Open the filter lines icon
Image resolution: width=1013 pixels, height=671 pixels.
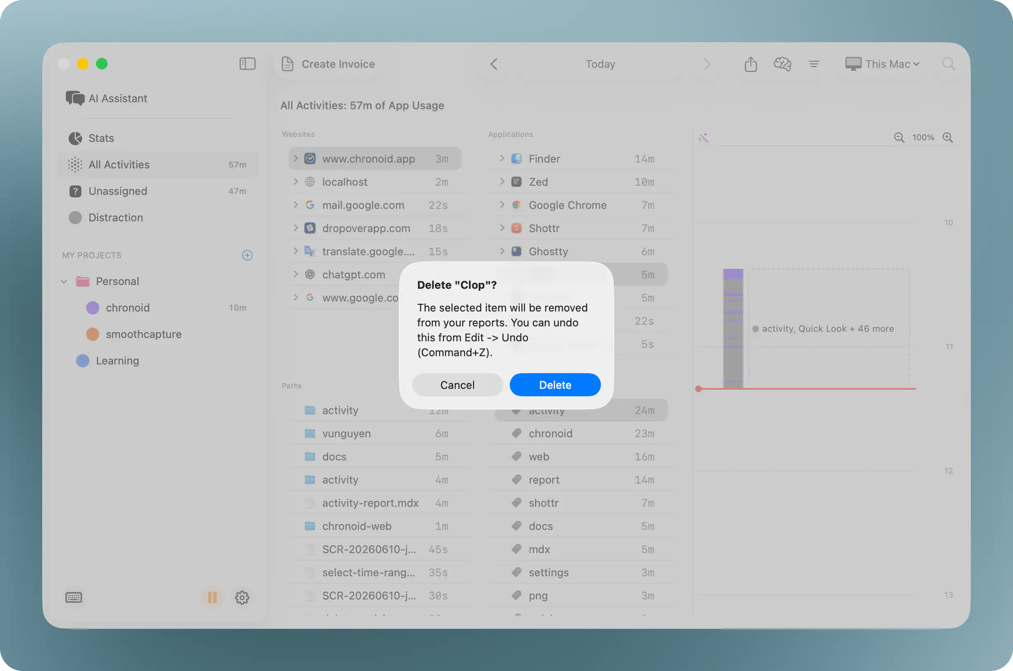coord(814,64)
